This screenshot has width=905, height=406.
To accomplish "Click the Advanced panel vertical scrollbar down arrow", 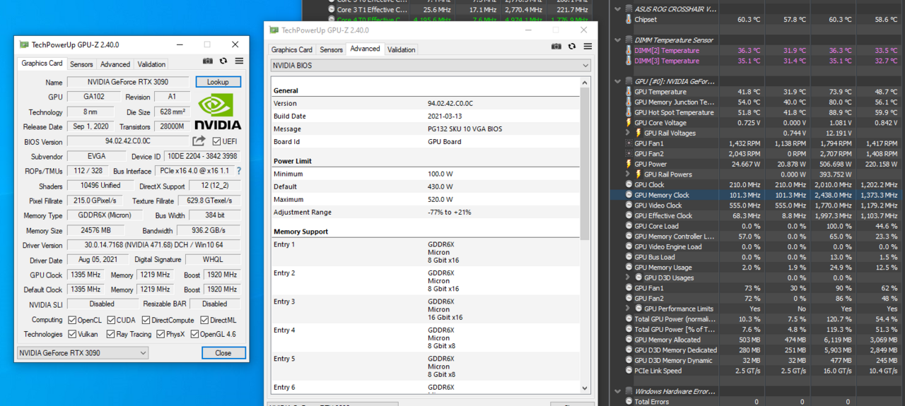I will [585, 387].
